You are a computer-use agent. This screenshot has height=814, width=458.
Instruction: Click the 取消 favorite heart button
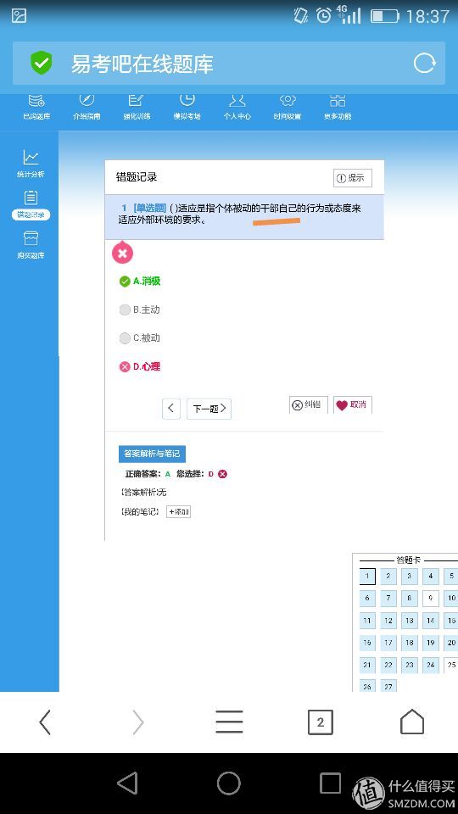353,405
